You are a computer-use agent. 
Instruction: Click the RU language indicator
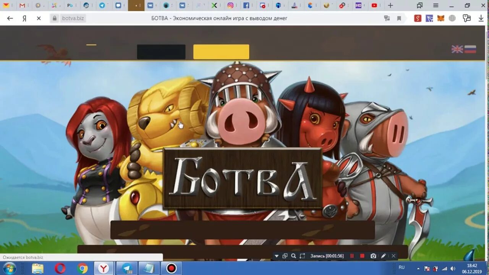coord(402,267)
